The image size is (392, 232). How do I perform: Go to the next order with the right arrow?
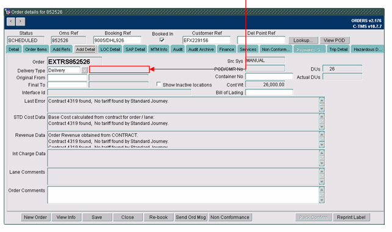(21, 22)
